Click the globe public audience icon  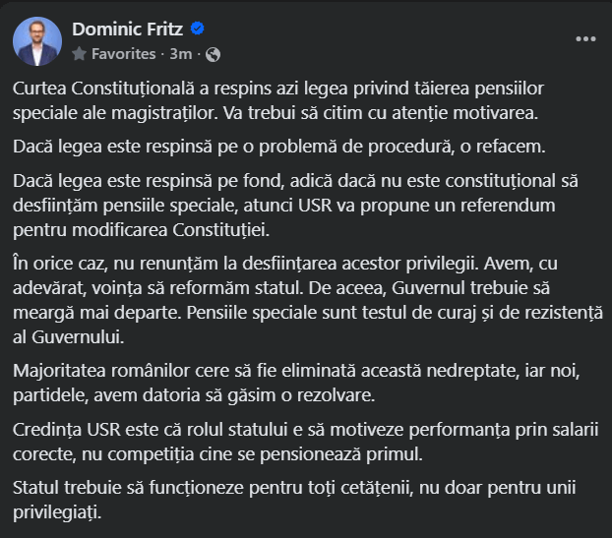pos(214,55)
